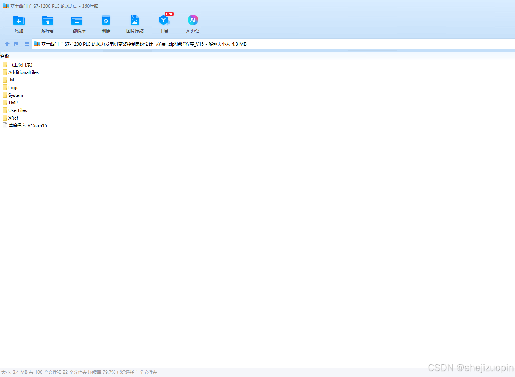Select the AdditionalFiles folder icon
515x377 pixels.
5,72
